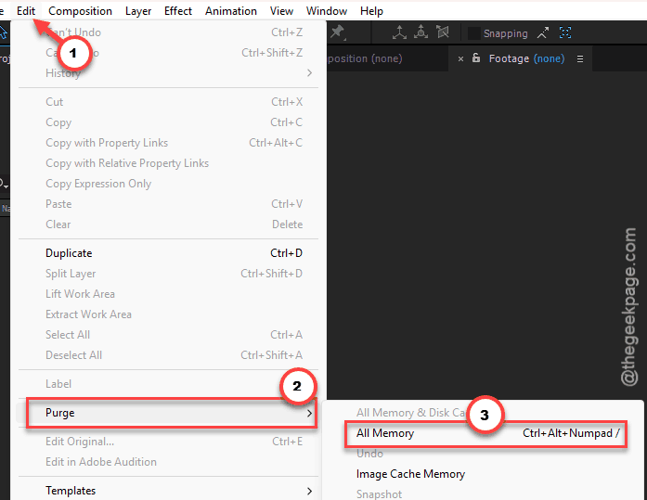Screen dimensions: 647x500
Task: Choose the Local Axis Mode icon
Action: click(399, 32)
